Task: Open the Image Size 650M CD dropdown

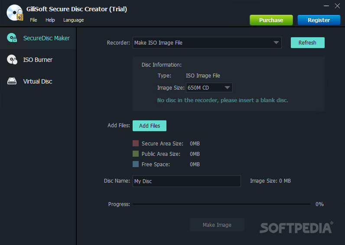Action: tap(209, 88)
